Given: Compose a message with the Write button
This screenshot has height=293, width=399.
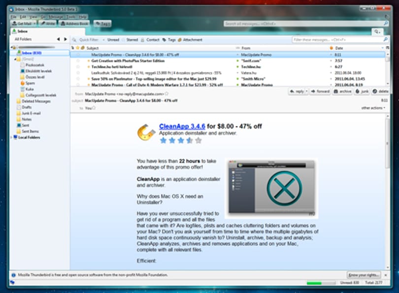Looking at the screenshot, I should tap(48, 24).
